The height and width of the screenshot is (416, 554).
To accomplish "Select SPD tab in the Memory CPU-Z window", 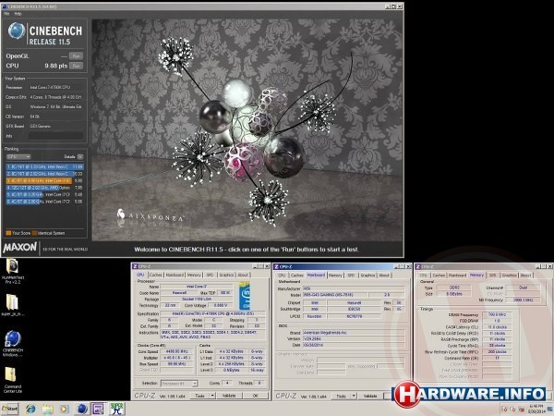I will (493, 275).
